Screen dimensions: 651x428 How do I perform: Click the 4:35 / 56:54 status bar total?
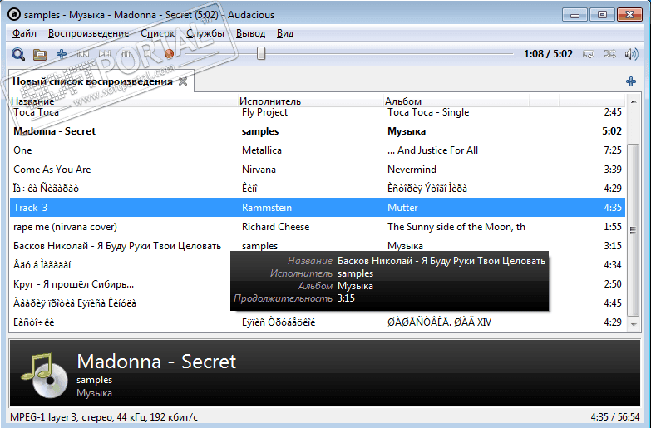coord(615,417)
